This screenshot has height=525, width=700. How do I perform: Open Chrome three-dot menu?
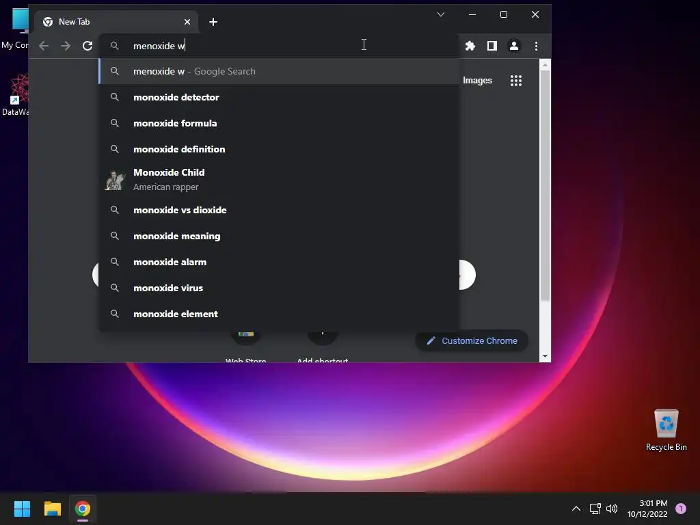pyautogui.click(x=536, y=46)
